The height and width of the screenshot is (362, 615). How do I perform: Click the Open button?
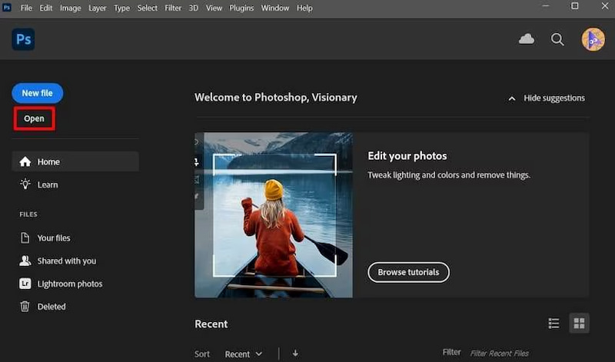(34, 118)
